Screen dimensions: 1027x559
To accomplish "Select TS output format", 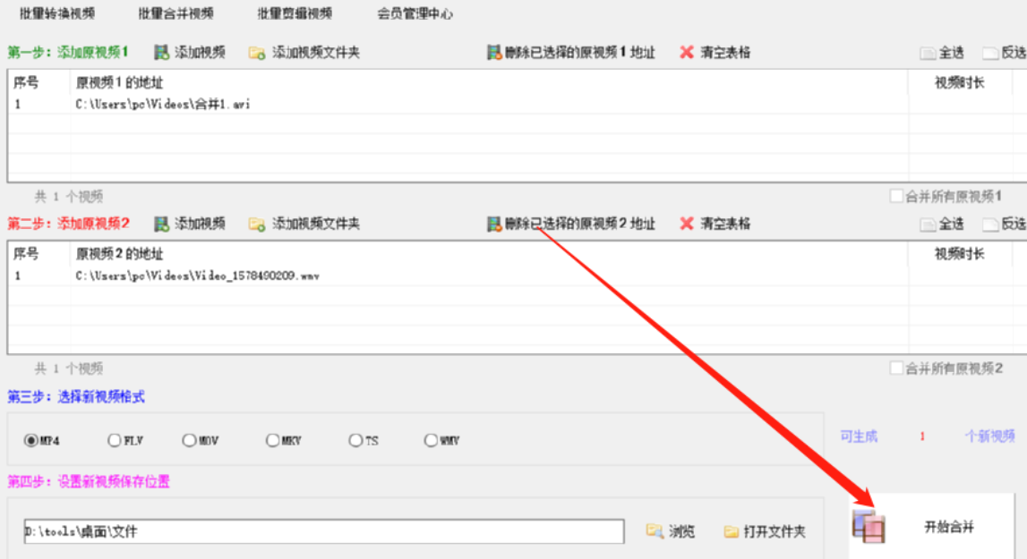I will (355, 441).
